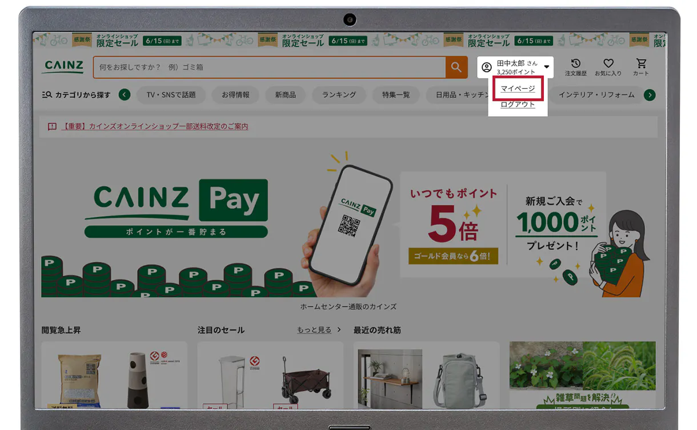Click the important notice alert icon
The height and width of the screenshot is (430, 697).
click(52, 126)
